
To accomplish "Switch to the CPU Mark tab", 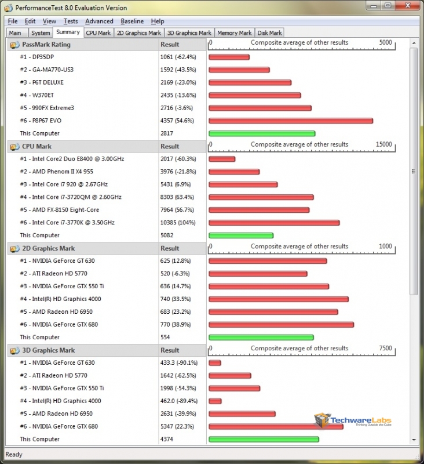I will pos(98,33).
